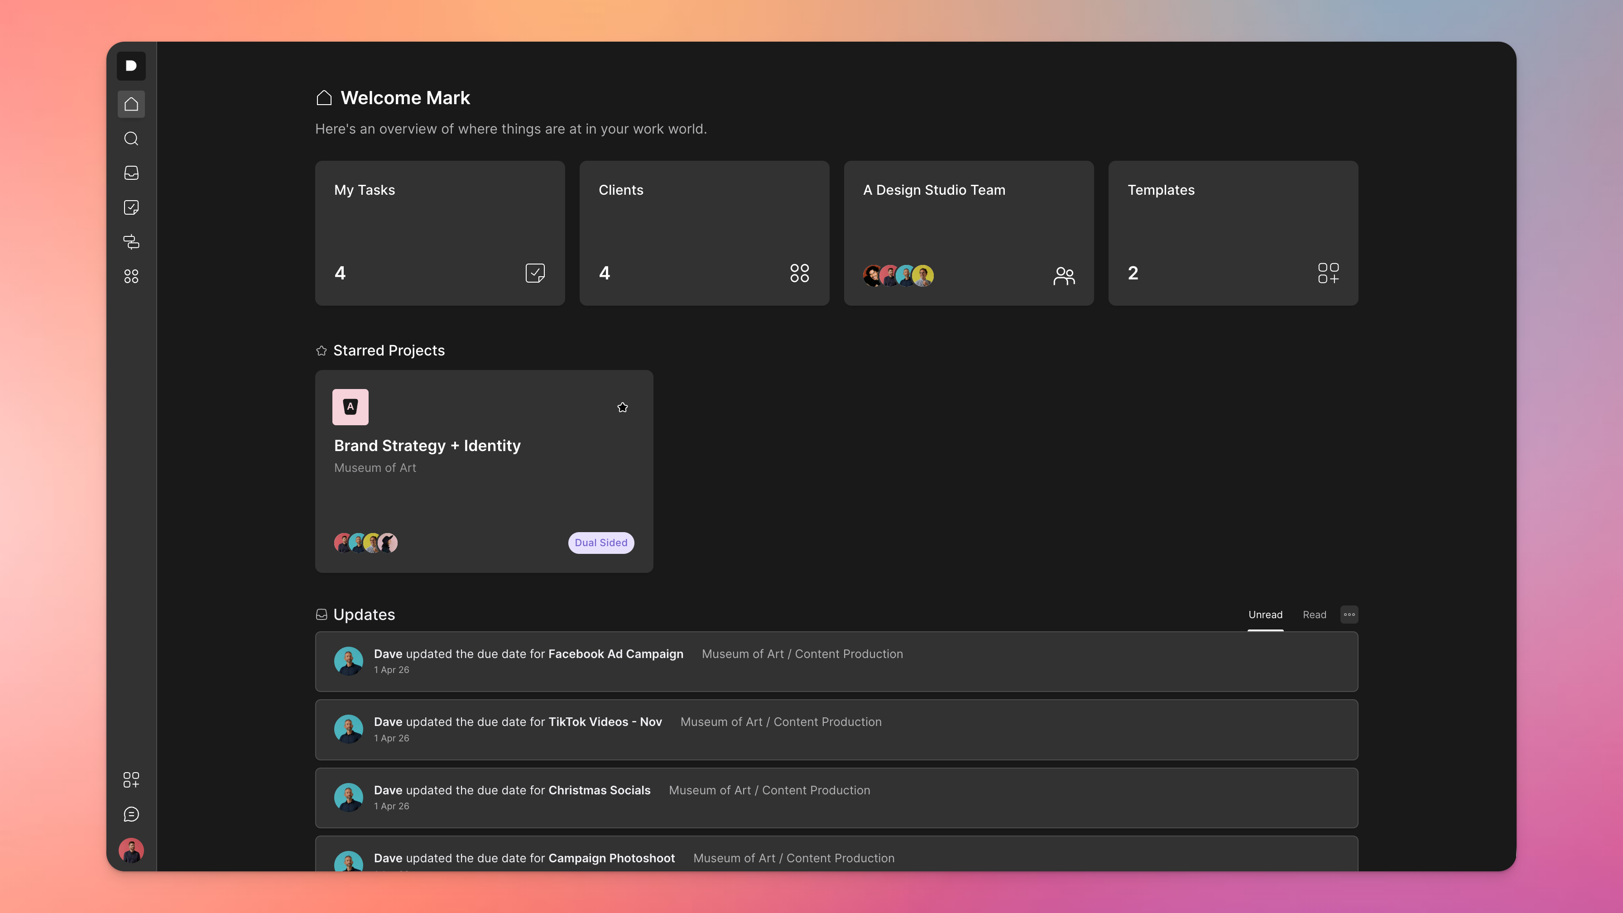
Task: Click Museum of Art / Content Production on Christmas row
Action: [769, 790]
